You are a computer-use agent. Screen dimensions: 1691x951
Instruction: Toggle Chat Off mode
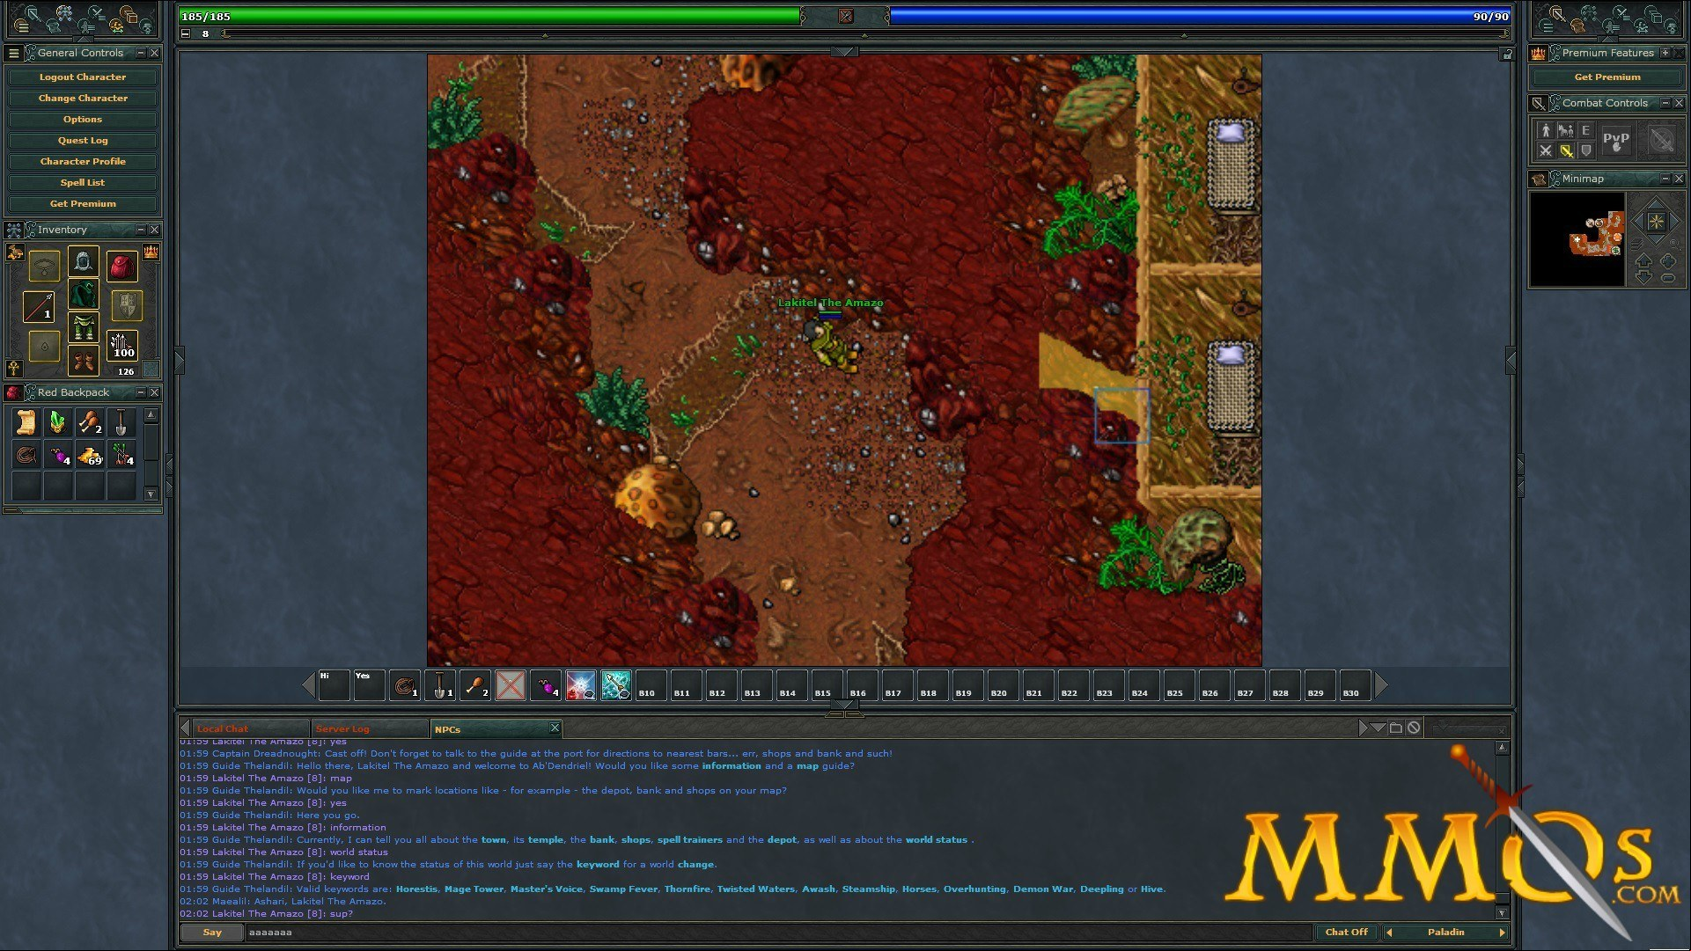coord(1347,933)
